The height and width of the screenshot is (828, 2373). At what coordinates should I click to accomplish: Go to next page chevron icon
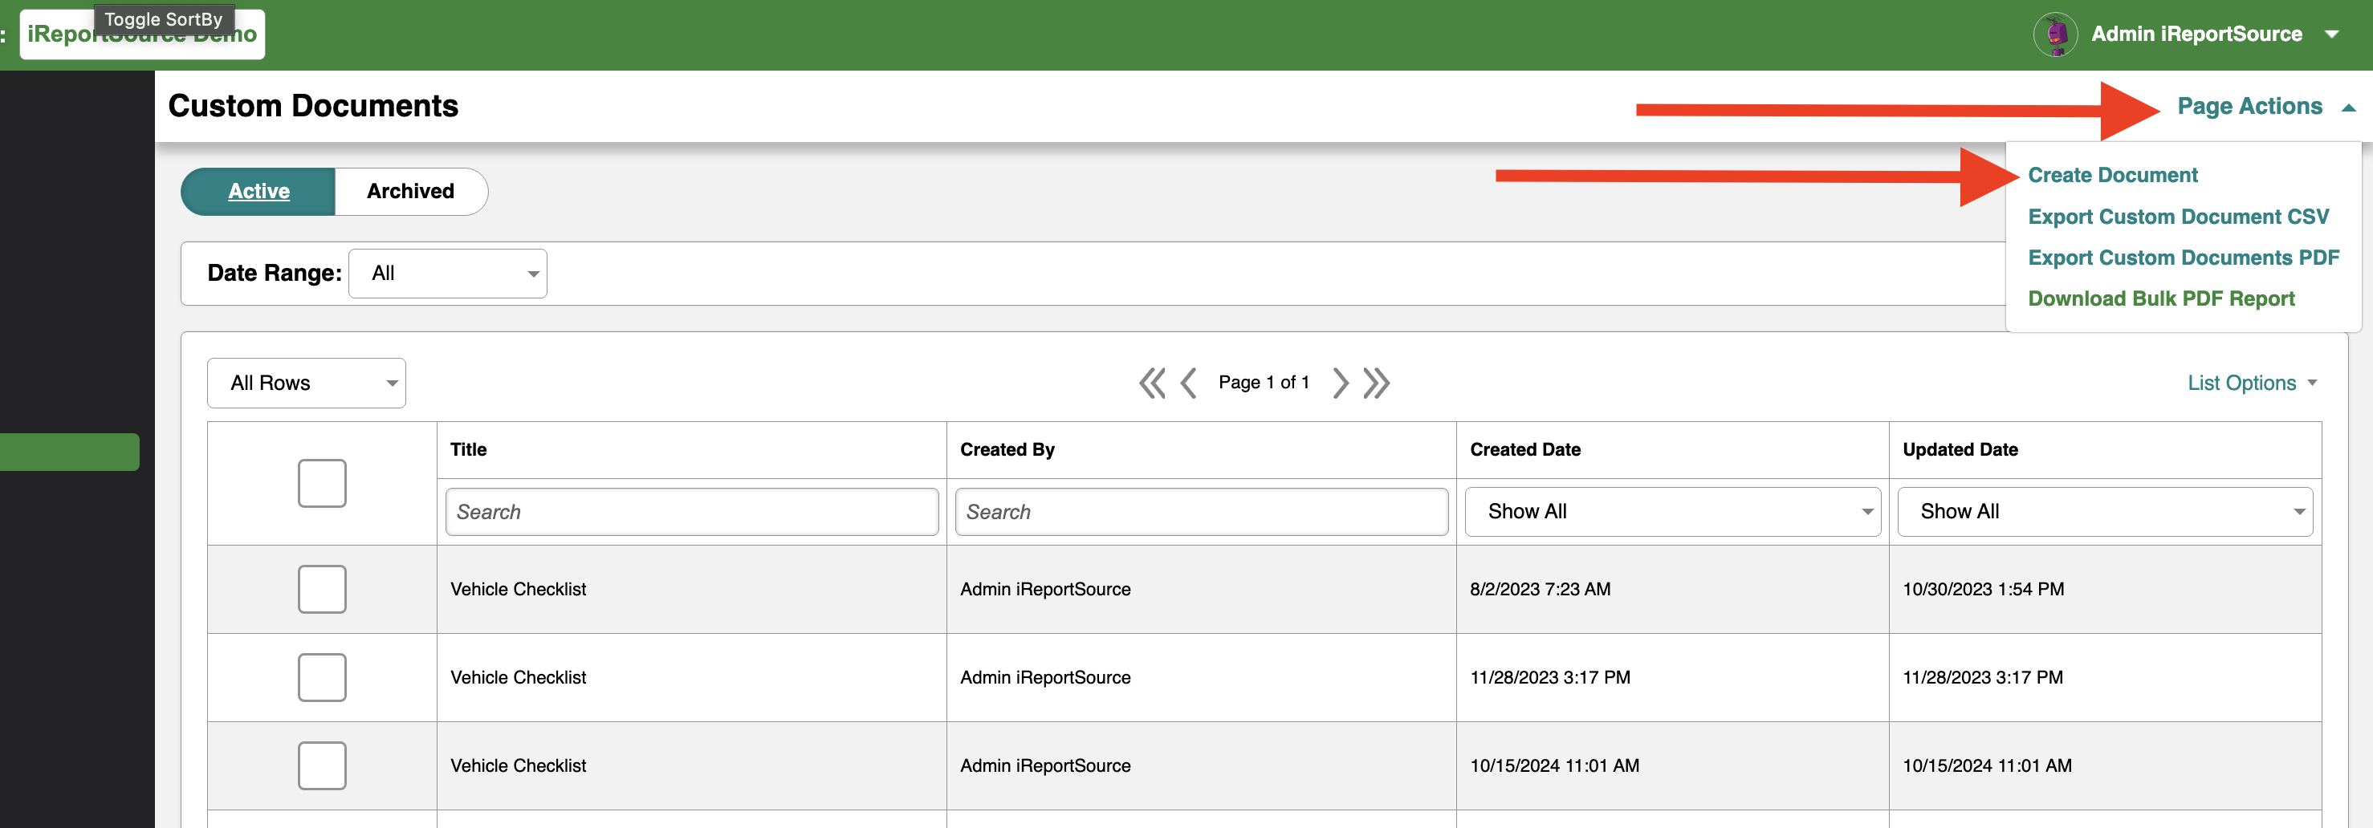[x=1341, y=384]
